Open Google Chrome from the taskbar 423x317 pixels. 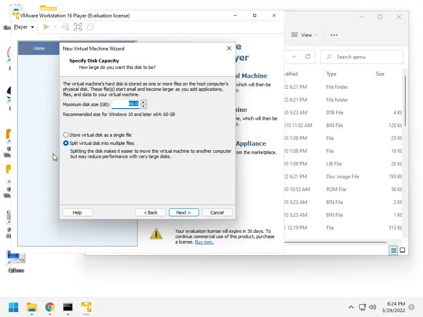point(50,307)
